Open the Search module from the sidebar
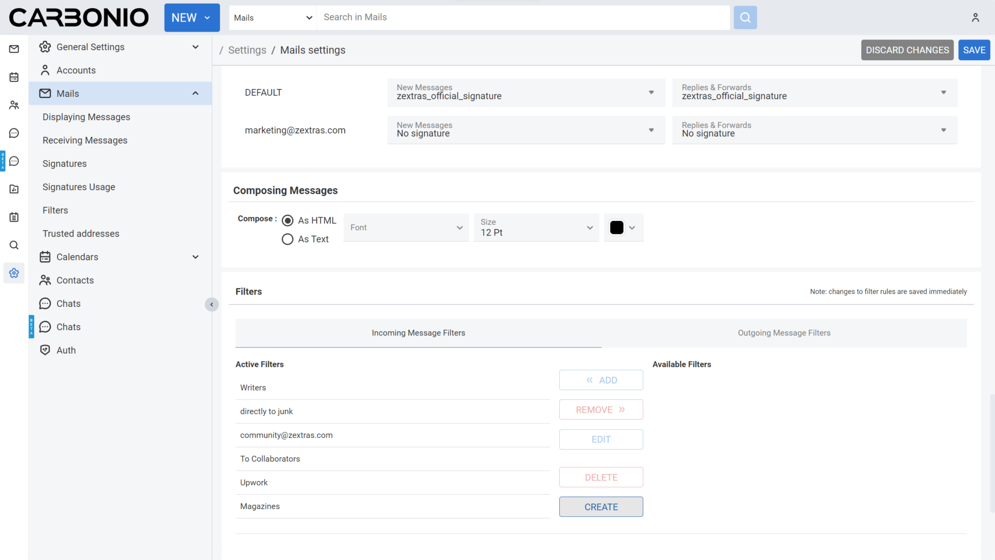Viewport: 995px width, 560px height. point(14,245)
